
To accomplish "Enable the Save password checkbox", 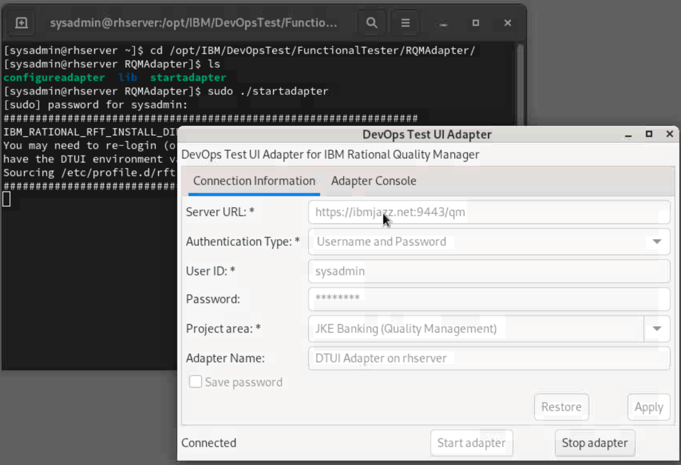I will (196, 382).
